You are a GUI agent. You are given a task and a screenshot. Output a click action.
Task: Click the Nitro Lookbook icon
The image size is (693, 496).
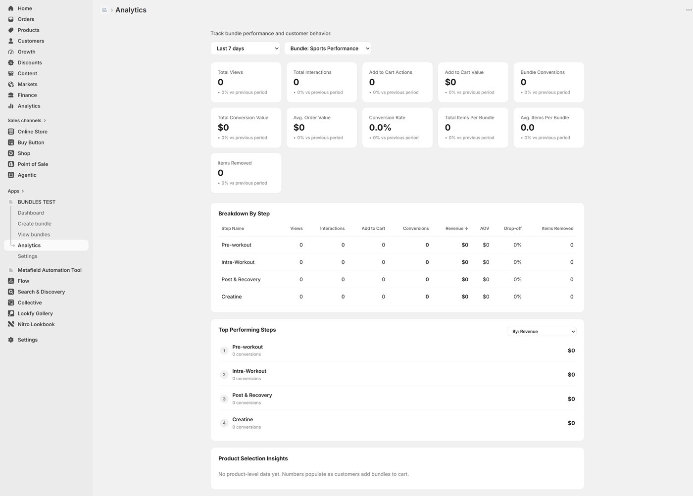(x=11, y=324)
